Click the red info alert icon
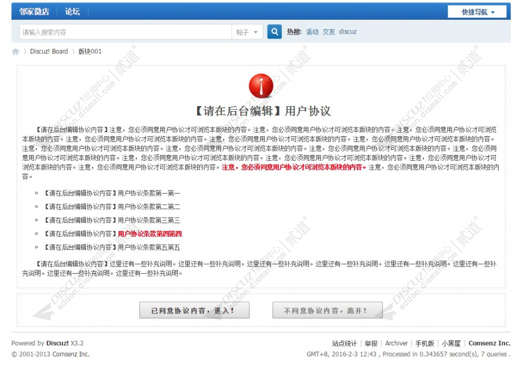 tap(261, 86)
